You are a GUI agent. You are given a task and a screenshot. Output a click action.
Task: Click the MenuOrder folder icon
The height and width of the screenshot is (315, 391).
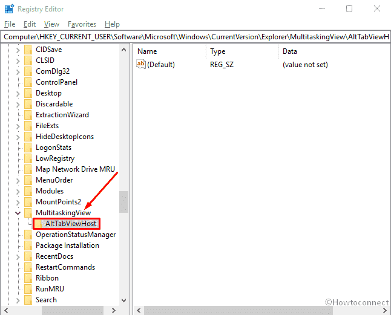pyautogui.click(x=28, y=180)
